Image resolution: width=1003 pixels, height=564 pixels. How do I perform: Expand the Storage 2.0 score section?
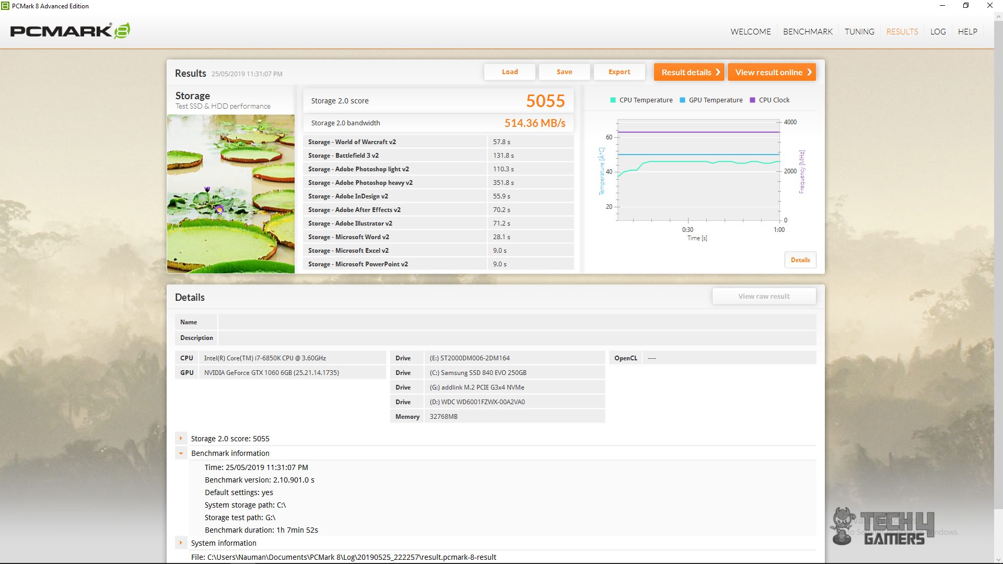[x=181, y=439]
